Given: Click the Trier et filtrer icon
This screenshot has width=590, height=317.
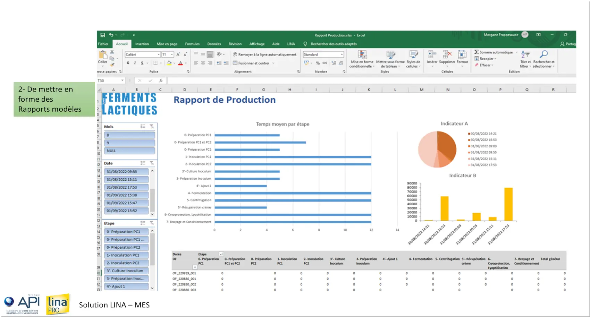Looking at the screenshot, I should (x=525, y=54).
